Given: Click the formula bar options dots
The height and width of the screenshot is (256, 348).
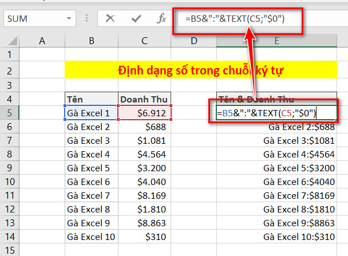Looking at the screenshot, I should (x=86, y=19).
